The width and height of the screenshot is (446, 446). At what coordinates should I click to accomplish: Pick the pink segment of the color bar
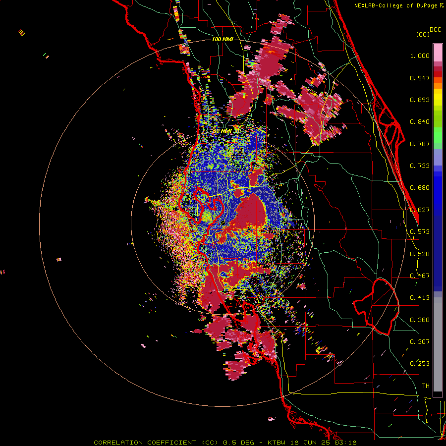(x=438, y=53)
